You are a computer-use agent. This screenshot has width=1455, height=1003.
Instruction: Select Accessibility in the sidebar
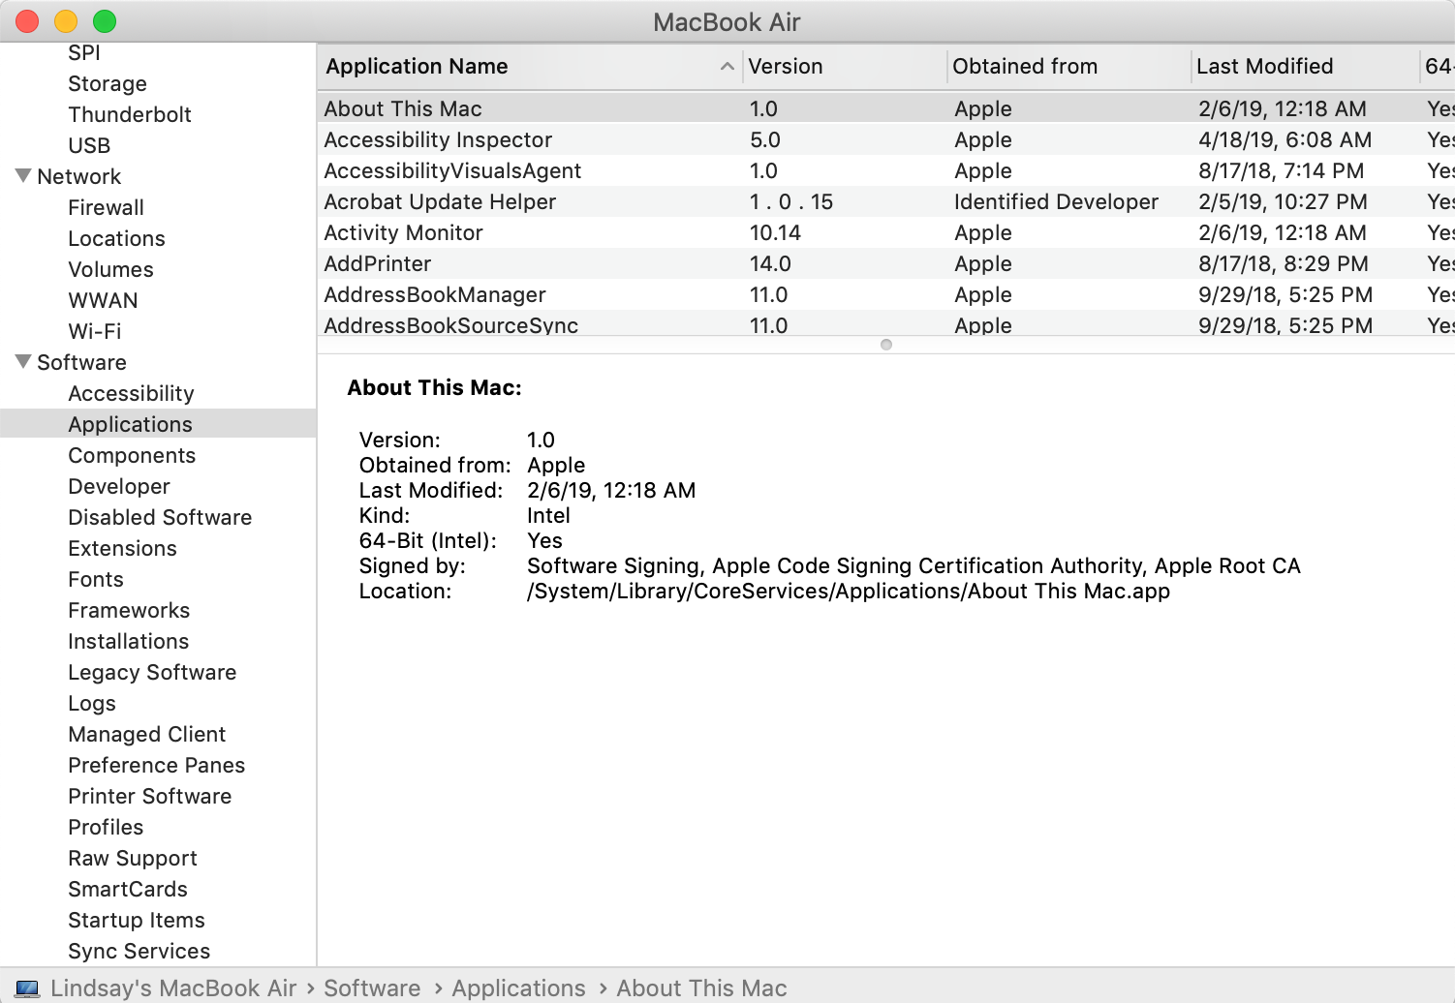tap(131, 394)
